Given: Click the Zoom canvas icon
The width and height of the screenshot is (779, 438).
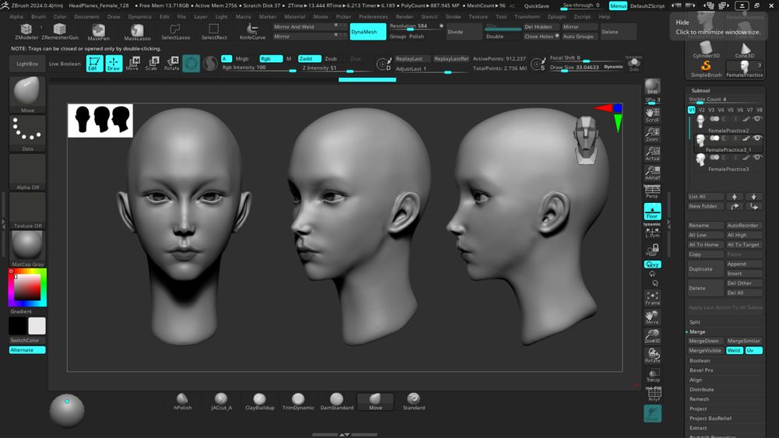Looking at the screenshot, I should tap(652, 135).
